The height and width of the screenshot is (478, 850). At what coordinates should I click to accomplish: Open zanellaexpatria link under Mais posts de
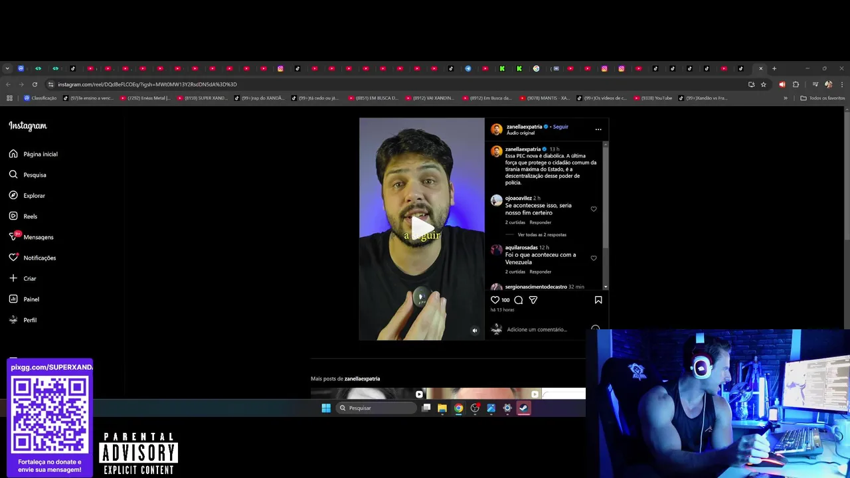362,379
